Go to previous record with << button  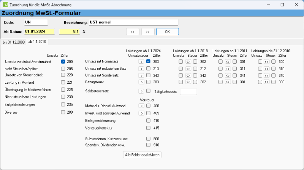tap(133, 32)
